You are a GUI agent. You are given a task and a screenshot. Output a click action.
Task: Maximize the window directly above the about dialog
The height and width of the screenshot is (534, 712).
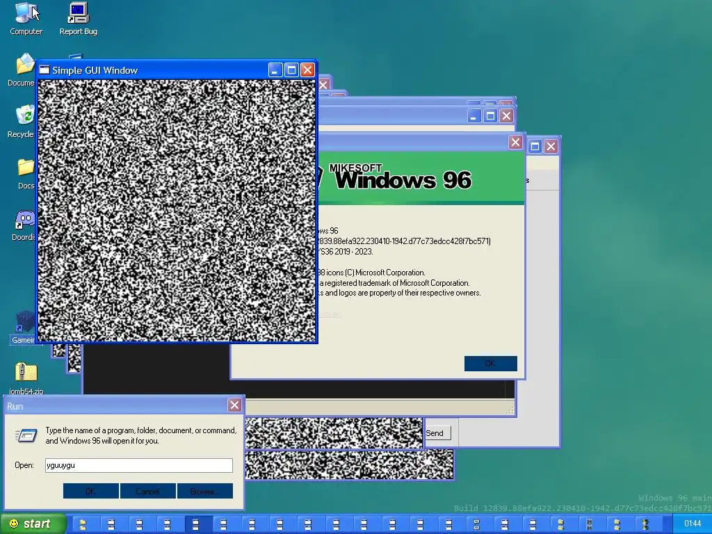click(x=490, y=116)
